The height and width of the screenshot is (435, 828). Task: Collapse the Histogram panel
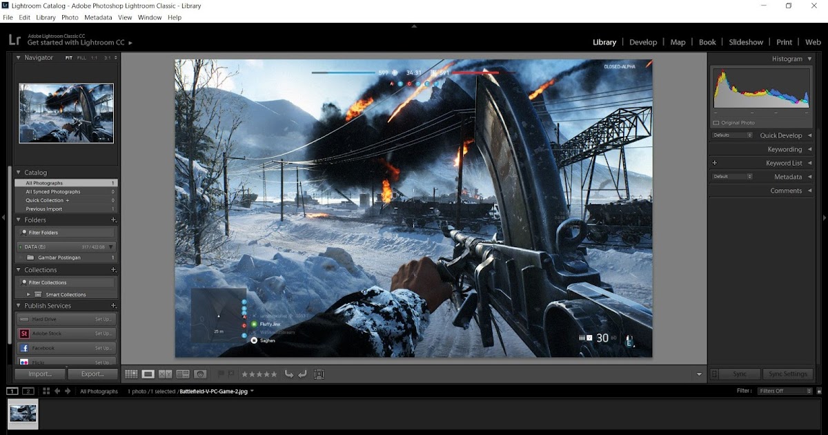tap(809, 59)
